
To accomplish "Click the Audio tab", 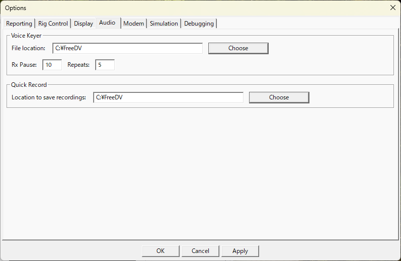I will pos(108,23).
